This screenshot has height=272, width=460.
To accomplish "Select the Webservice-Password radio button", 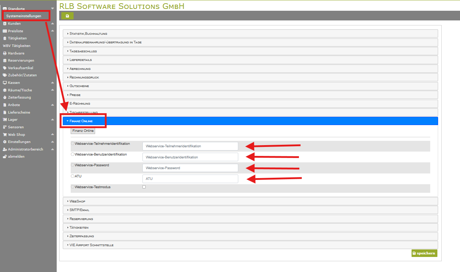I will [x=73, y=165].
